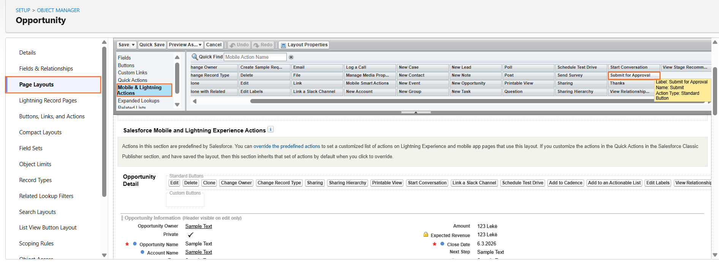The height and width of the screenshot is (264, 719).
Task: Open the SETUP breadcrumb link
Action: tap(23, 10)
